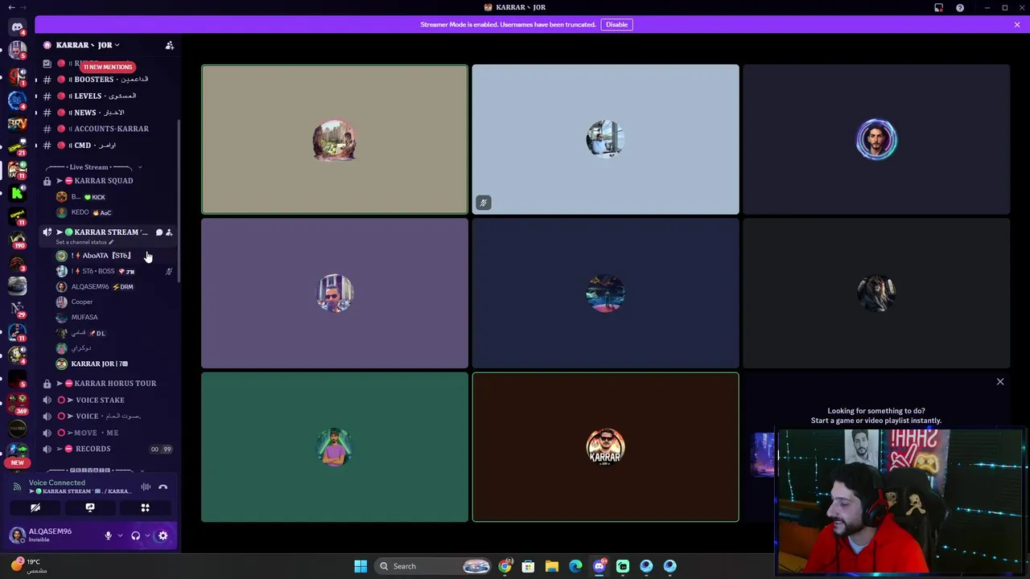This screenshot has height=579, width=1030.
Task: Open Microsoft Store from taskbar
Action: point(528,566)
